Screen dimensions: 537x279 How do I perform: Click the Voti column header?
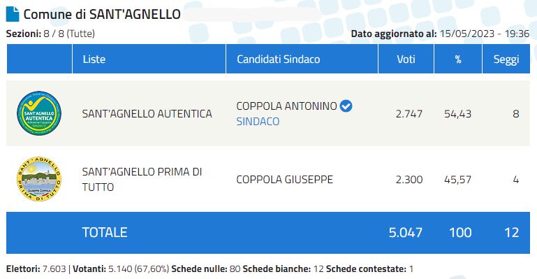point(406,59)
